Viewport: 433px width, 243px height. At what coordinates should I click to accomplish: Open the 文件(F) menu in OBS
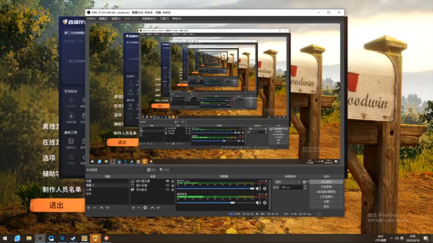(x=91, y=19)
